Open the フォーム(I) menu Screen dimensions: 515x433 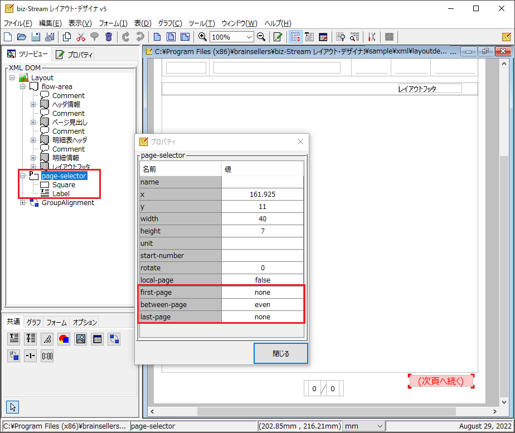pos(113,23)
